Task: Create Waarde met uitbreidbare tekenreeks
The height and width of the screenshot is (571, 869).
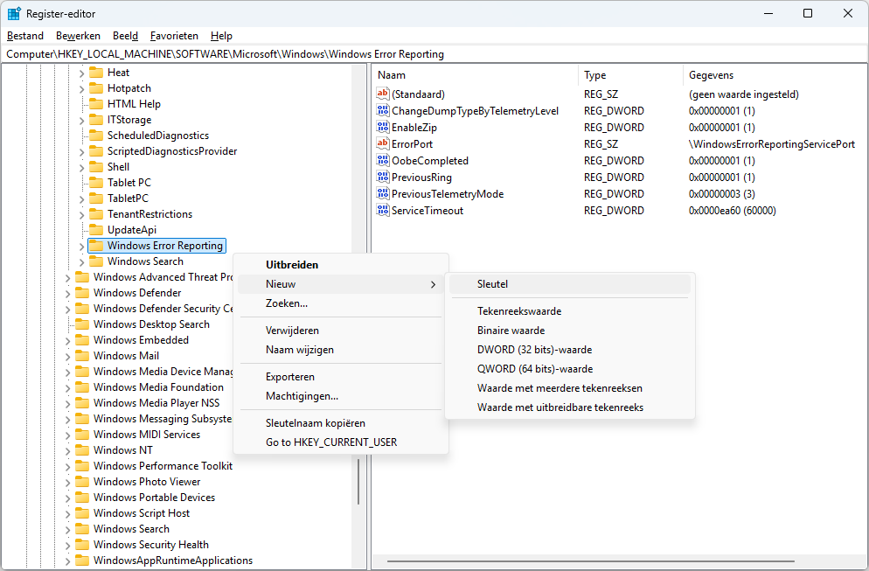Action: point(570,407)
